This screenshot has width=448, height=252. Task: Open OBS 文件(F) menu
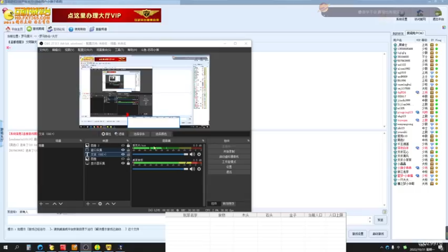(44, 50)
